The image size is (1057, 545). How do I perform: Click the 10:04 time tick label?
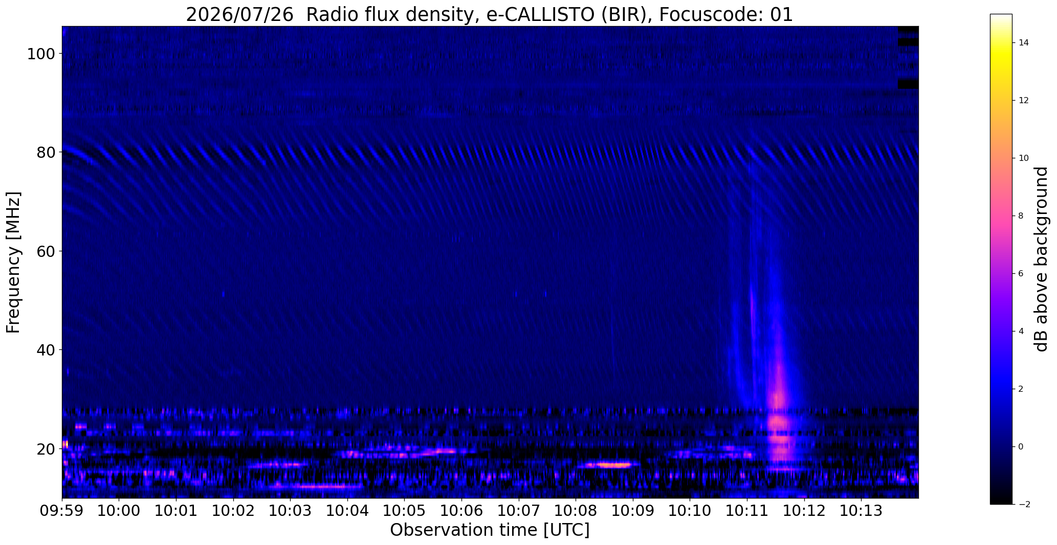pyautogui.click(x=348, y=510)
